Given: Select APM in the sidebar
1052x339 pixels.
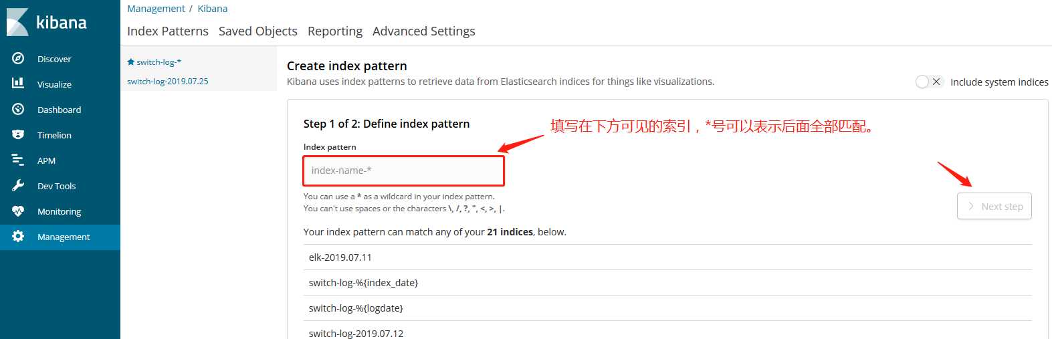Looking at the screenshot, I should tap(60, 160).
